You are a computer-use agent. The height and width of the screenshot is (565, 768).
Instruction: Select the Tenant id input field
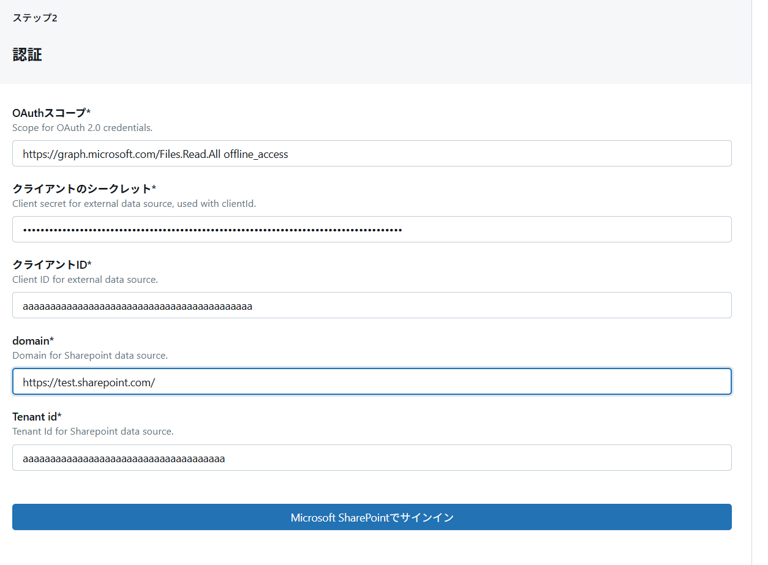click(372, 458)
